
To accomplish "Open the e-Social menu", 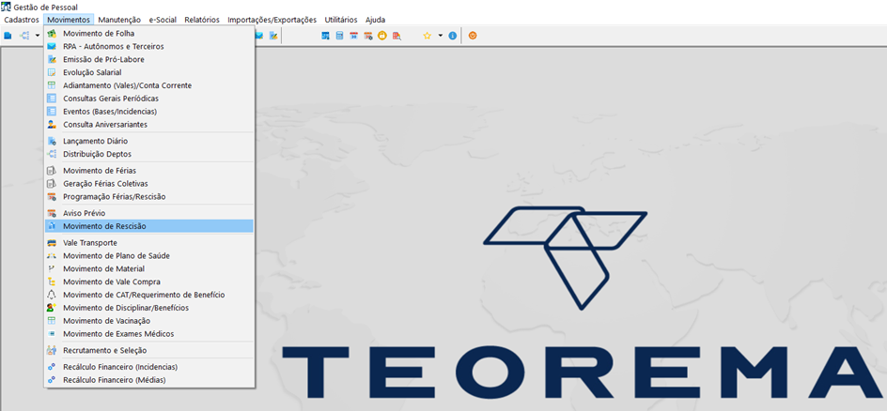I will 163,19.
